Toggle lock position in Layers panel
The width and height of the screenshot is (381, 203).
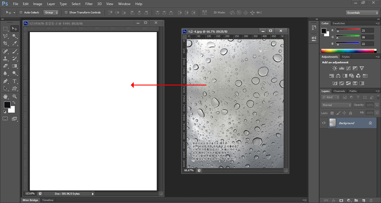[x=344, y=113]
